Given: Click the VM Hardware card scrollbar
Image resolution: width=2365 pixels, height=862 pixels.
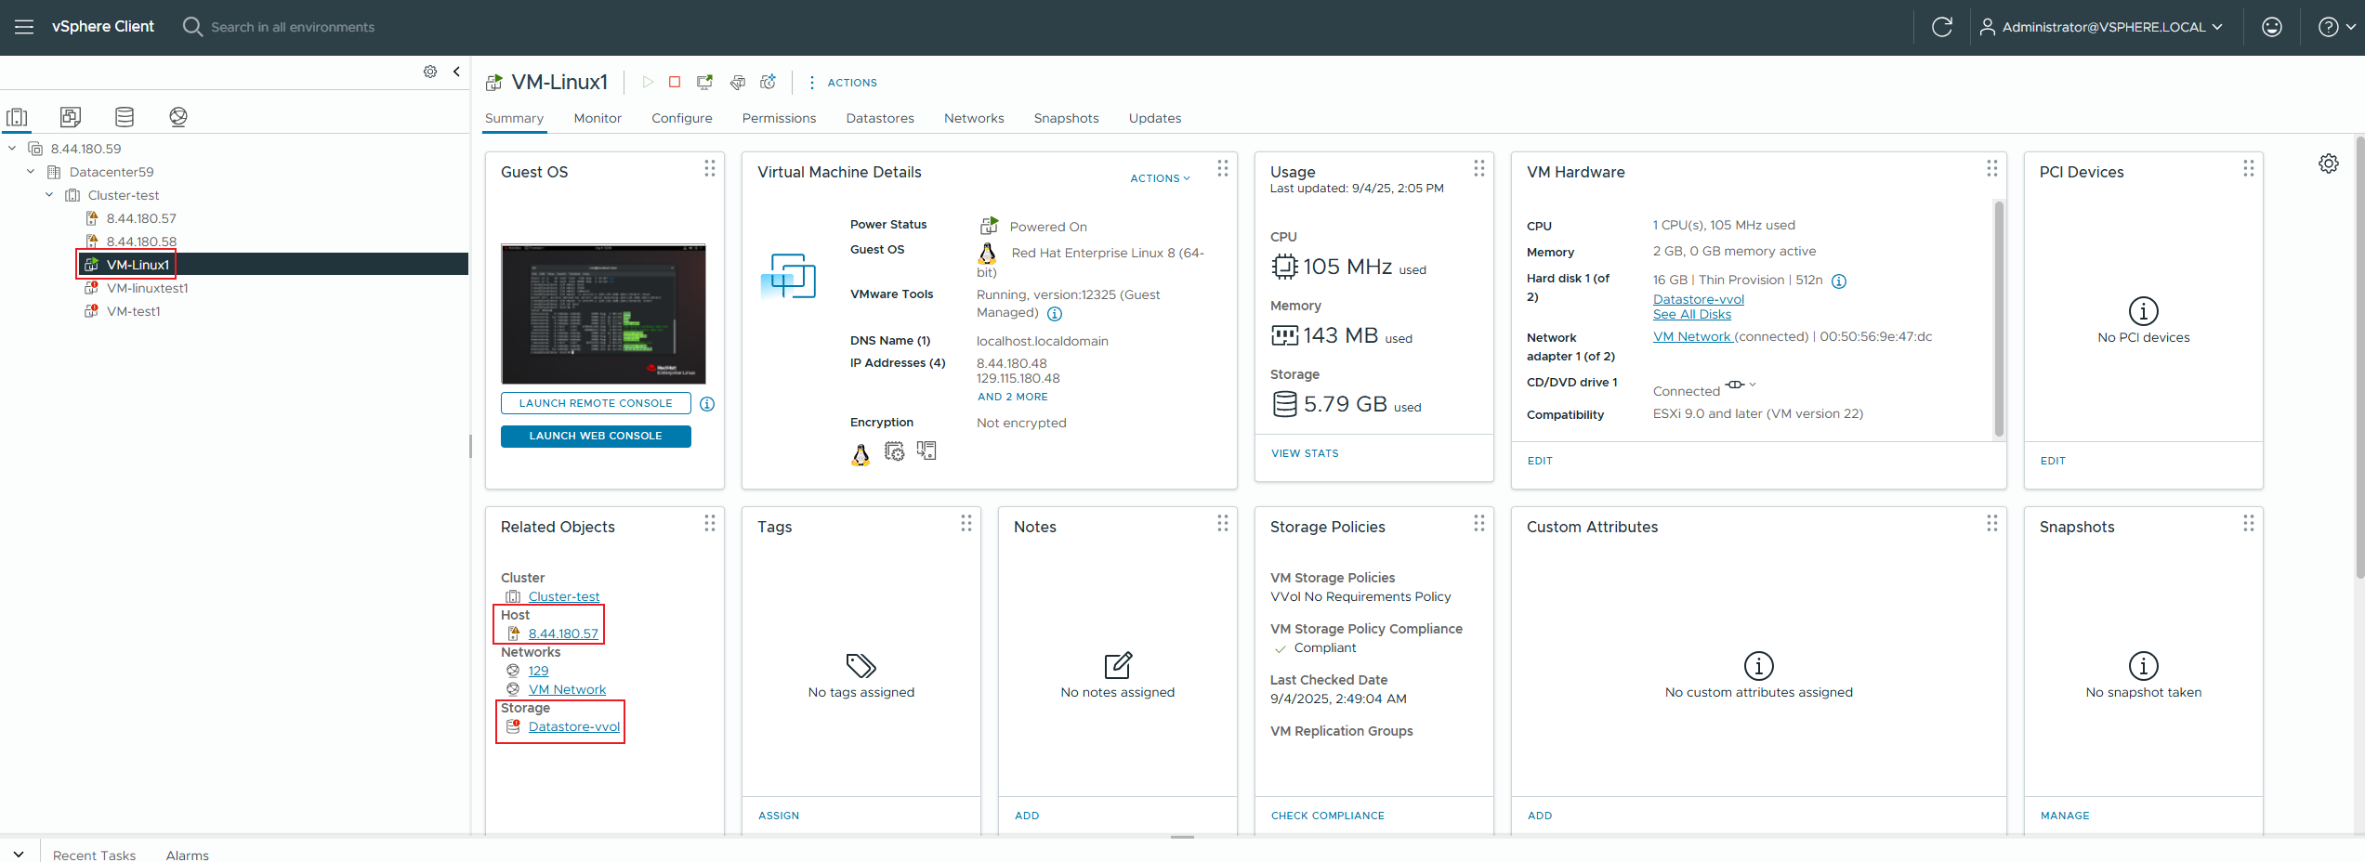Looking at the screenshot, I should coord(1999,319).
